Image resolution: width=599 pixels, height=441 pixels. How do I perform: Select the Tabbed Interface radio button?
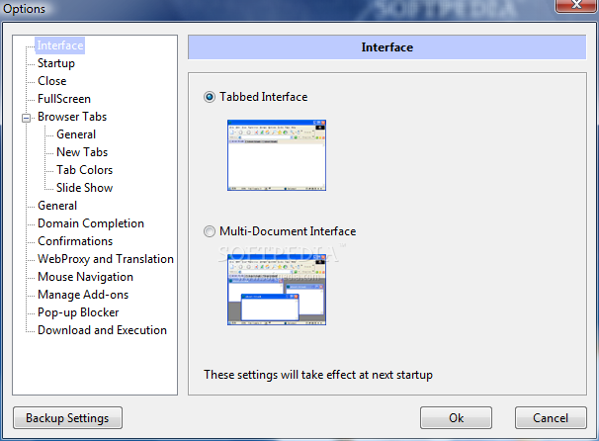point(209,97)
